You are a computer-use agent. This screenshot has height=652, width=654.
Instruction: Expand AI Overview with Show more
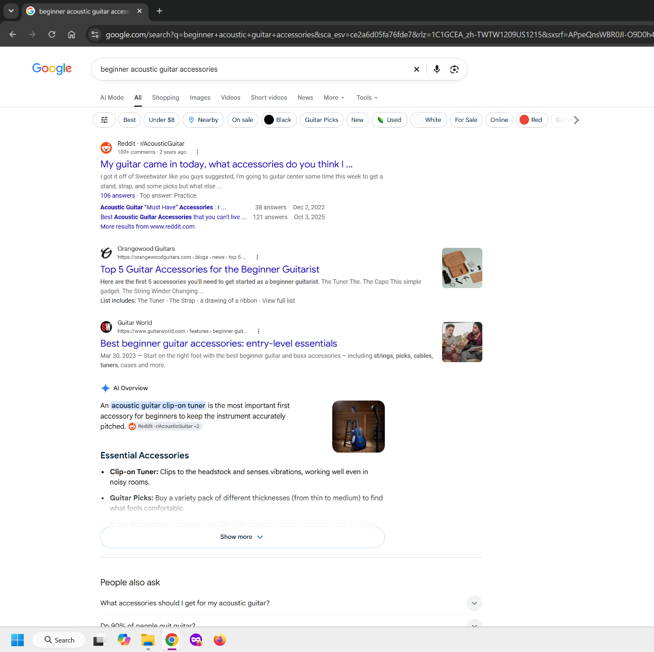click(242, 537)
